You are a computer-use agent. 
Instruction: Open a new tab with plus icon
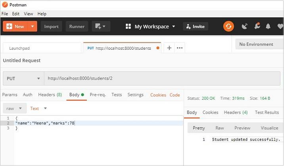point(169,48)
